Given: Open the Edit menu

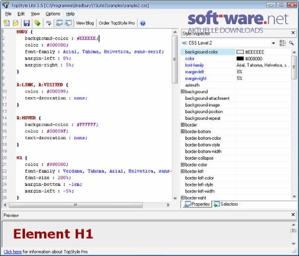Looking at the screenshot, I should [21, 14].
